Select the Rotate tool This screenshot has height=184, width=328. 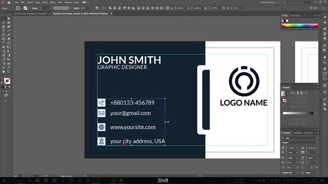pyautogui.click(x=4, y=43)
